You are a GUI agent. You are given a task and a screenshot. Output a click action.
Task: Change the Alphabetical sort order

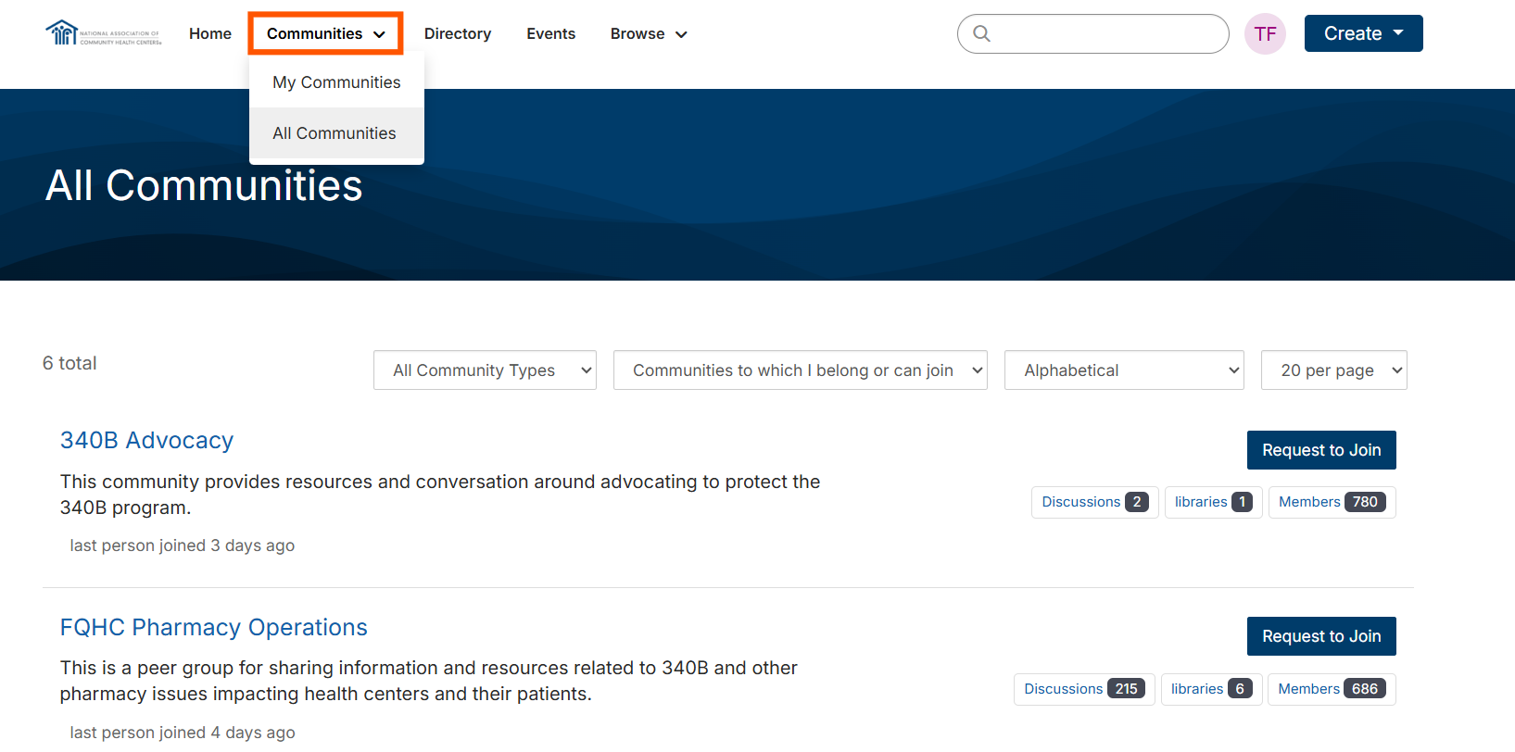pyautogui.click(x=1124, y=370)
